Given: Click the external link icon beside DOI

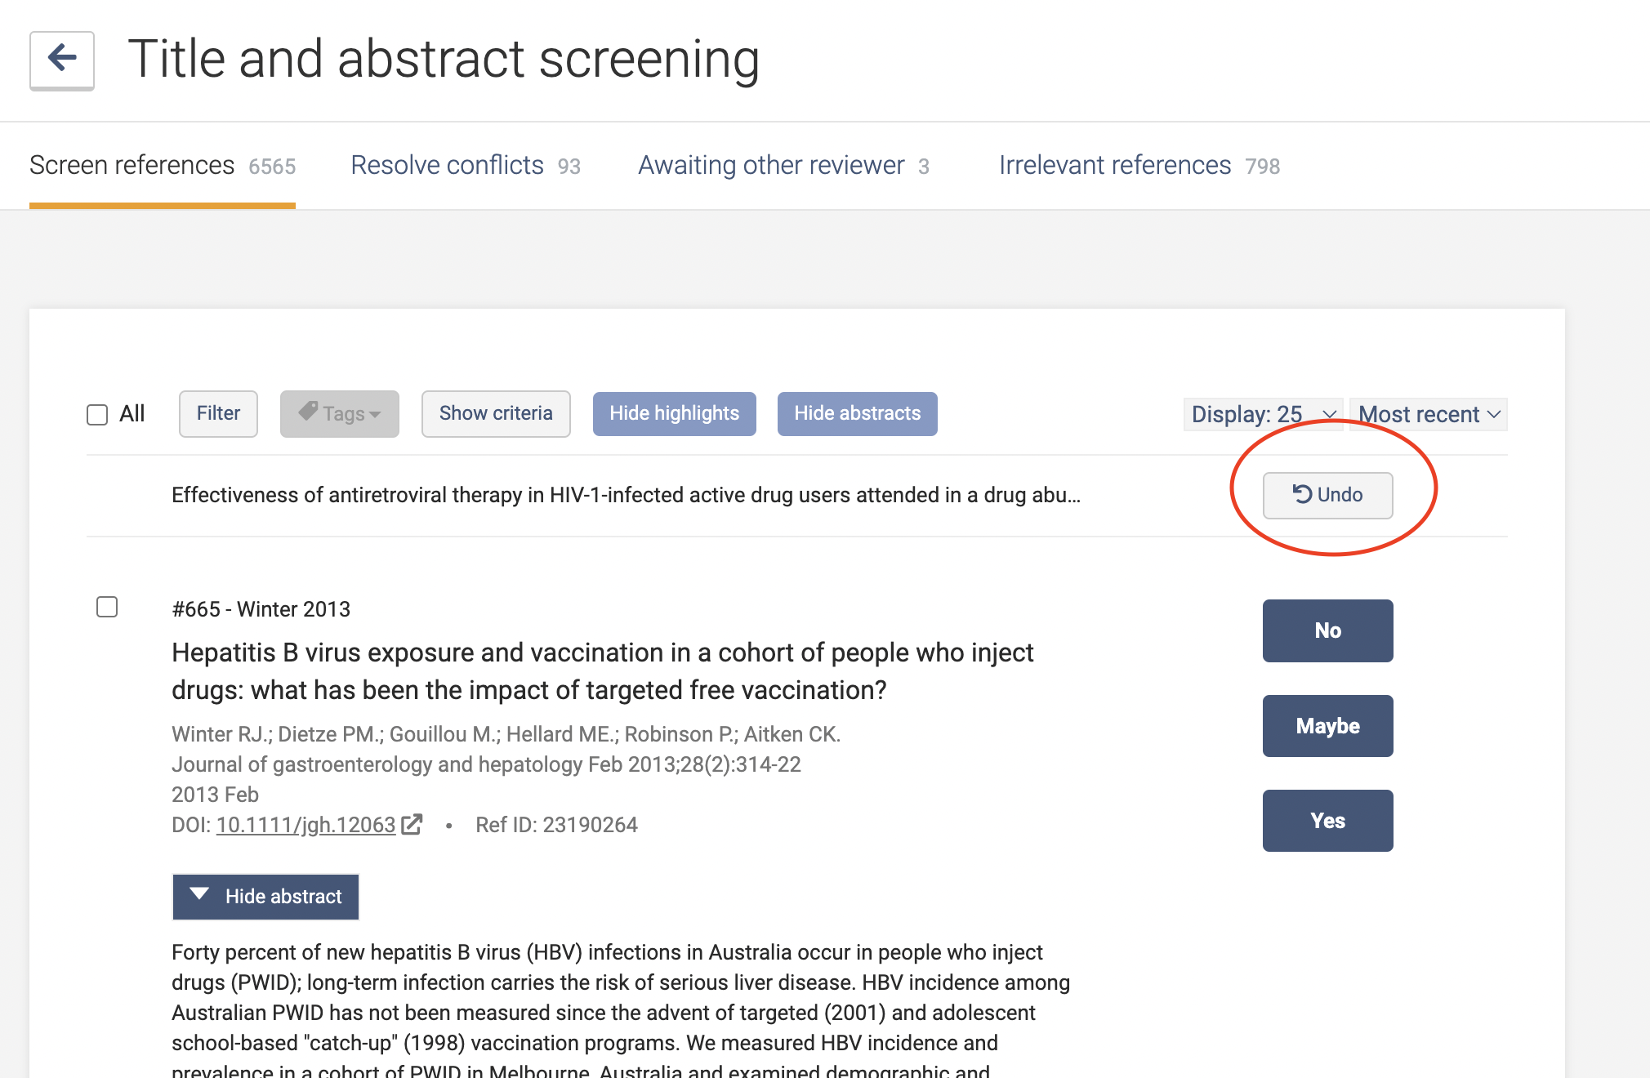Looking at the screenshot, I should tap(412, 825).
